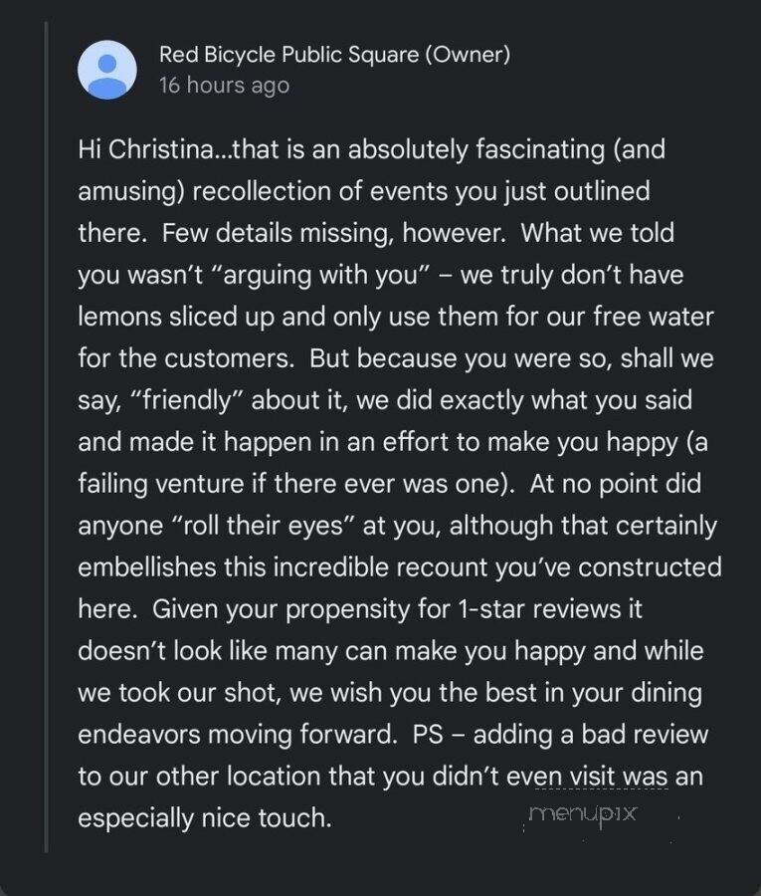Open the Red Bicycle Public Square owner name

pos(334,55)
